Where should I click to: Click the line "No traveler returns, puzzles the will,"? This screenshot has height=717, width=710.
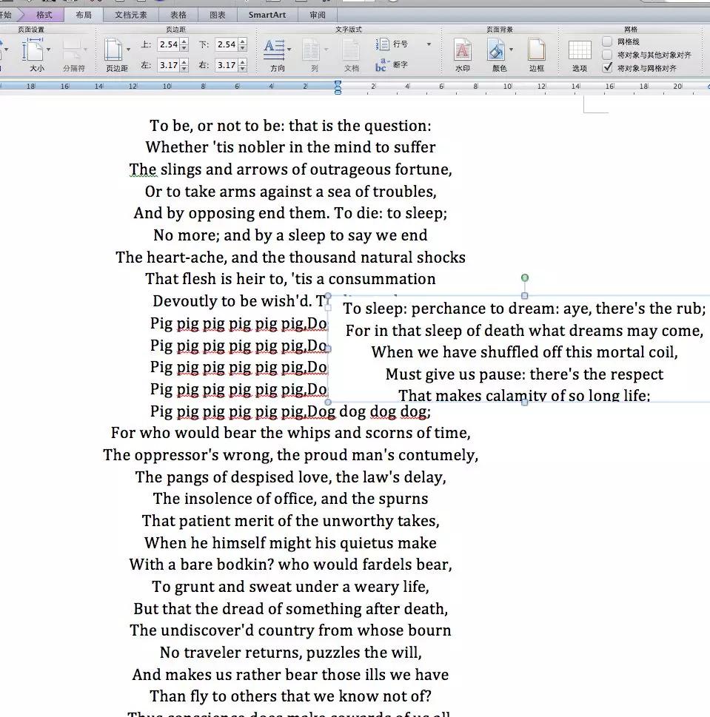[290, 653]
